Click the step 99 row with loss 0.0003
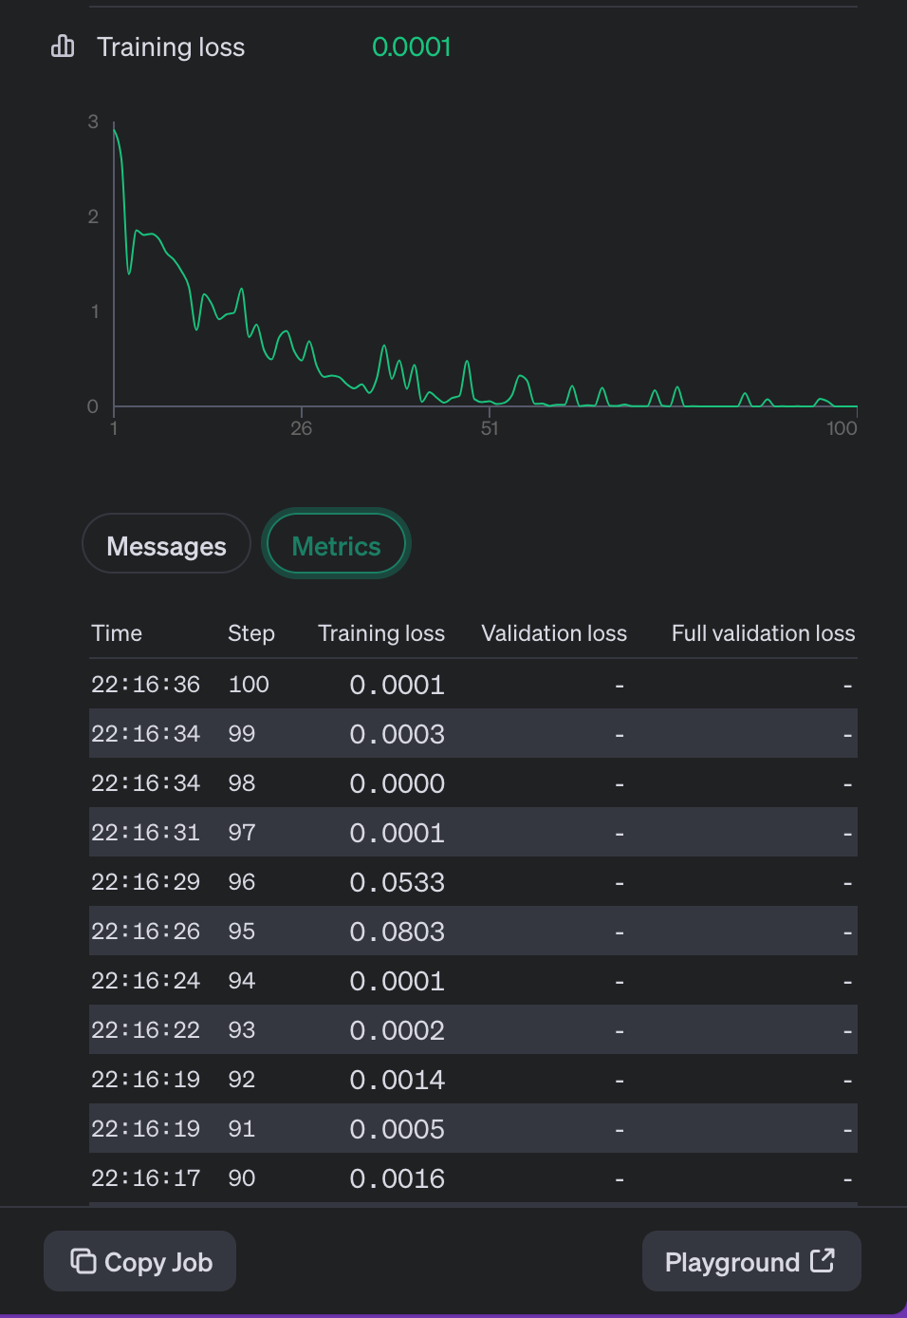The height and width of the screenshot is (1318, 907). click(472, 734)
